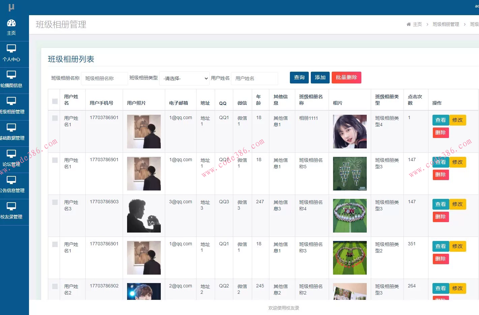This screenshot has height=315, width=479.
Task: Click 主页 in the breadcrumb trail
Action: tap(418, 24)
